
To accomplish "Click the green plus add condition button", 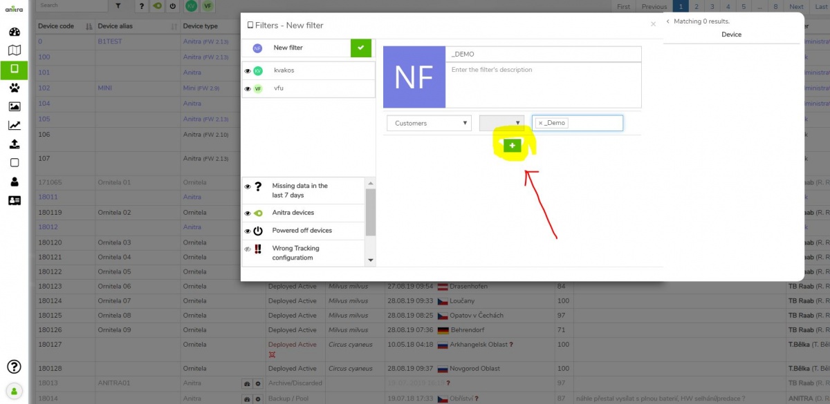I will [512, 146].
